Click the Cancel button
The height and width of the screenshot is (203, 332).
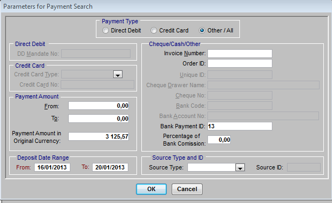pyautogui.click(x=187, y=189)
